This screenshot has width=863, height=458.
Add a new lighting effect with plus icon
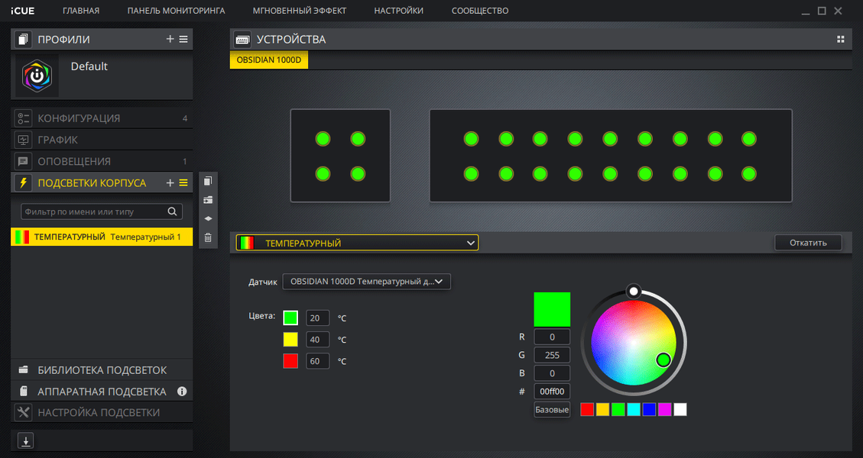click(170, 182)
